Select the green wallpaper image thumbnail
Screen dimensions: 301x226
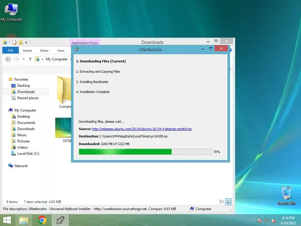tap(63, 128)
